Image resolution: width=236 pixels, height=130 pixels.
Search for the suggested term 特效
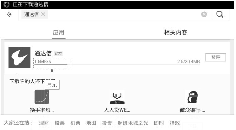174,123
